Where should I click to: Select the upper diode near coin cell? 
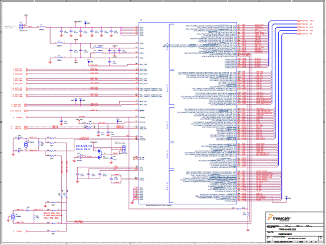pos(100,151)
